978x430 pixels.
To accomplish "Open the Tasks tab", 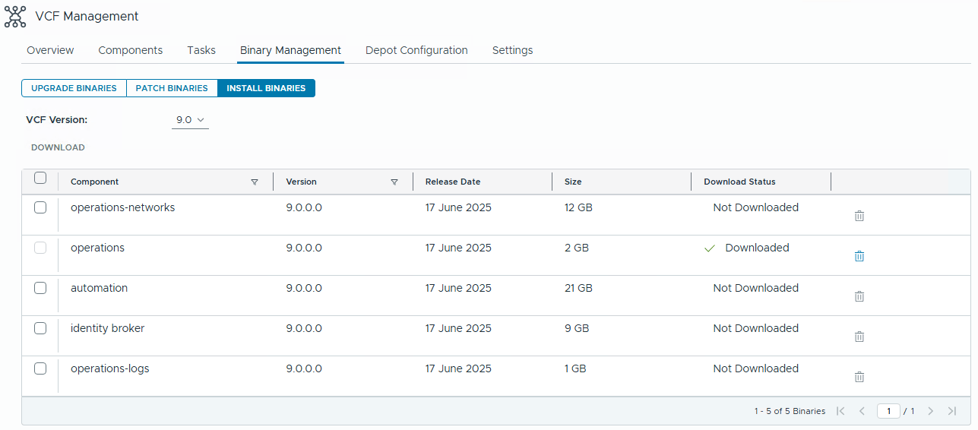I will click(201, 50).
